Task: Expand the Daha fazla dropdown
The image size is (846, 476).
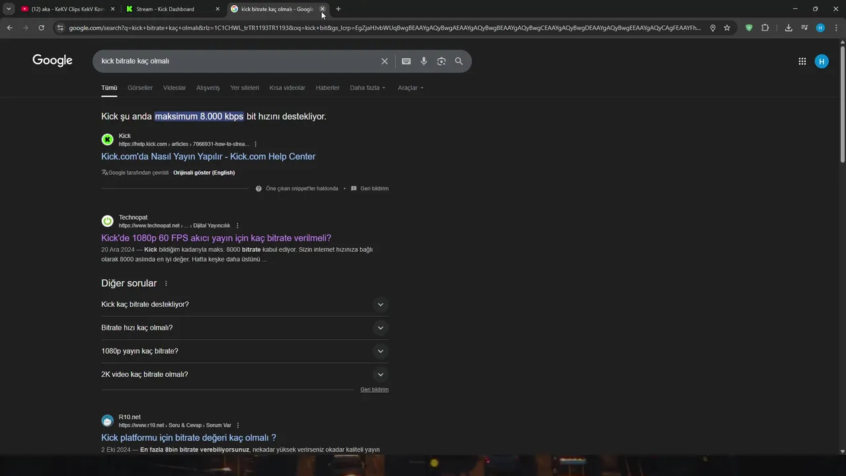Action: [367, 88]
